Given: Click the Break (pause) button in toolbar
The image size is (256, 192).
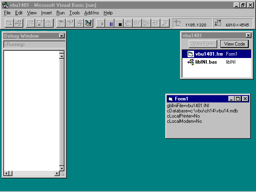Looking at the screenshot, I should pyautogui.click(x=111, y=24).
